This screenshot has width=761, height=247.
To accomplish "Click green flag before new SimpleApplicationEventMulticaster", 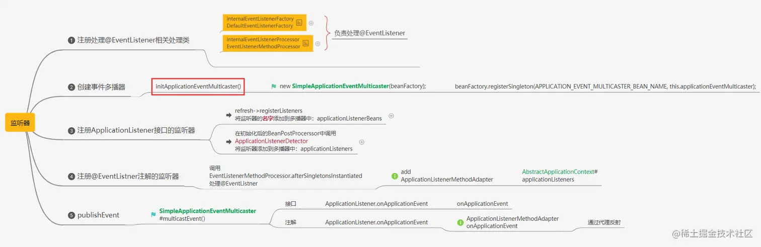I will pos(274,87).
